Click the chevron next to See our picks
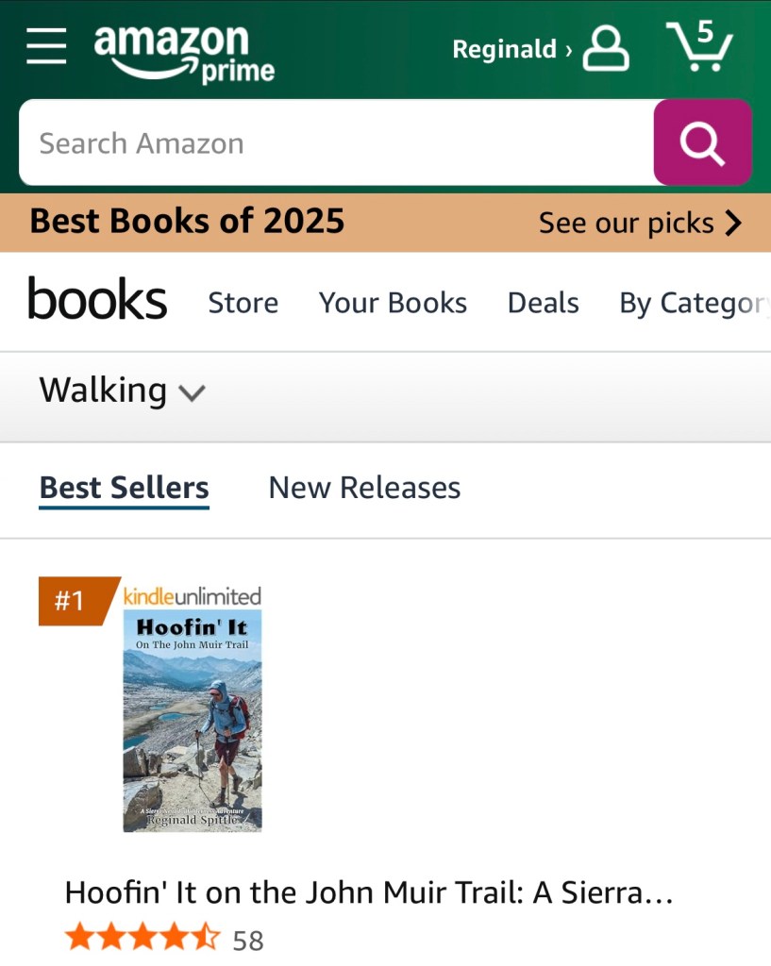771x966 pixels. coord(733,223)
